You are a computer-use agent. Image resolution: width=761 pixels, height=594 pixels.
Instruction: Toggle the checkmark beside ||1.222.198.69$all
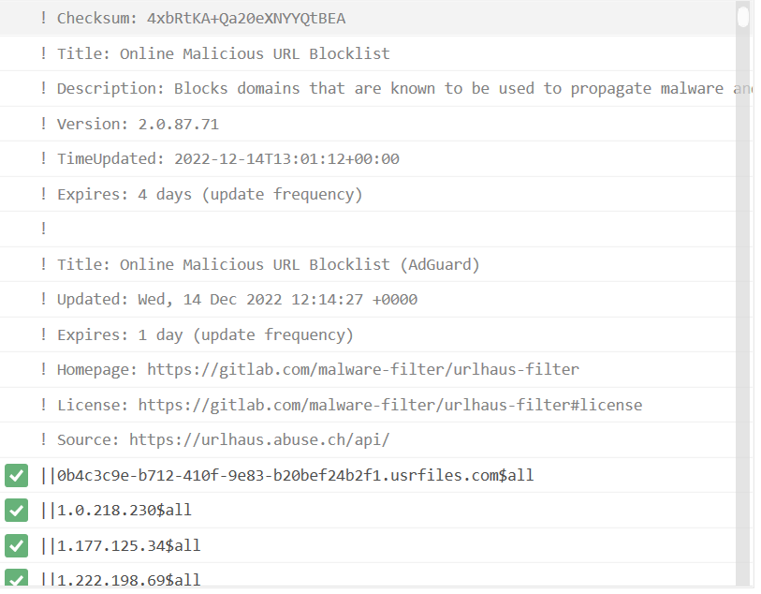[16, 579]
